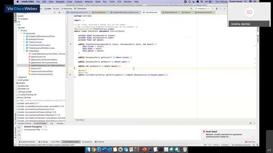The height and width of the screenshot is (153, 273).
Task: Open the VCS menu
Action: point(119,2)
